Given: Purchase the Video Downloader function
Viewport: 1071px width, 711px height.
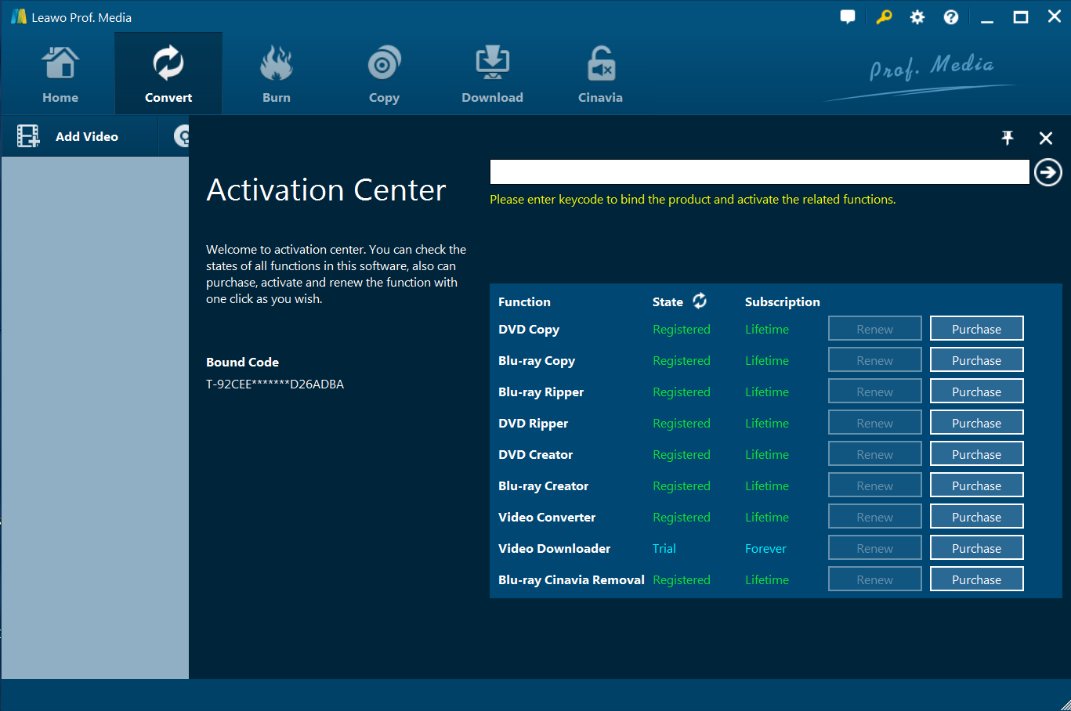Looking at the screenshot, I should (976, 548).
